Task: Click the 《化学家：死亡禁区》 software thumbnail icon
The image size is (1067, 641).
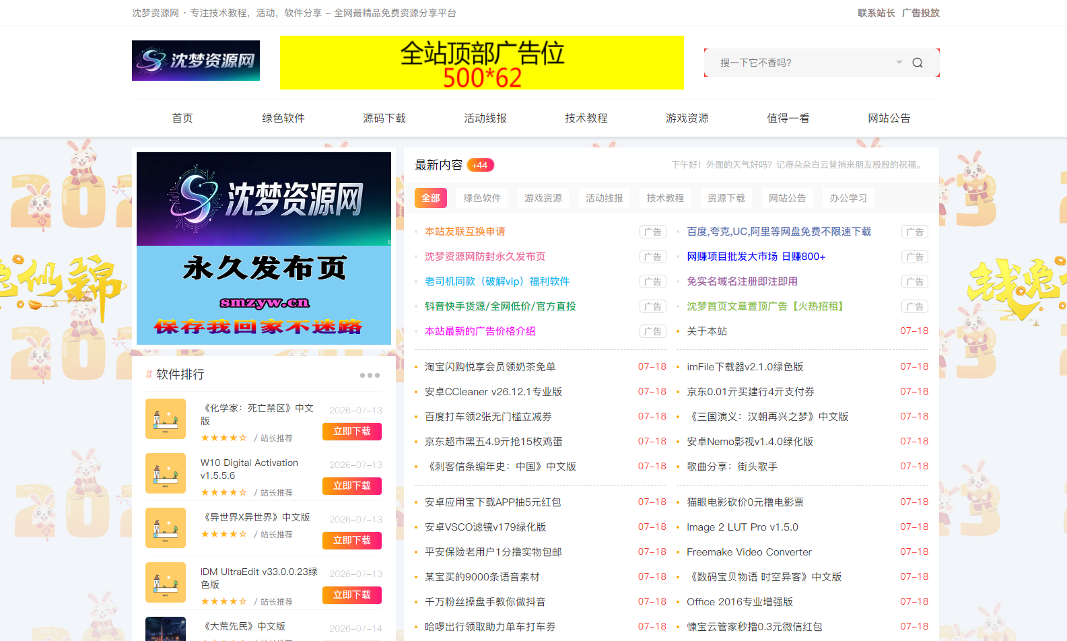Action: 166,419
